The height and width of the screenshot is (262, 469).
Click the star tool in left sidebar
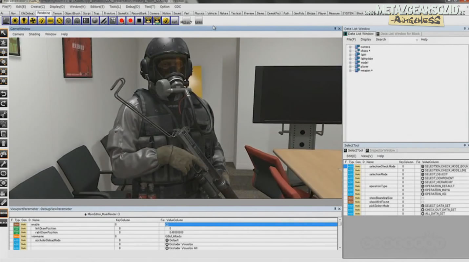click(x=4, y=43)
